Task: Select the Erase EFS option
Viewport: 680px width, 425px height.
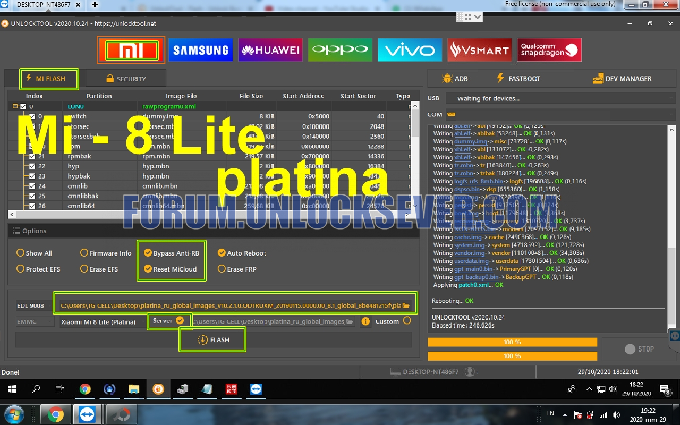Action: pos(99,269)
